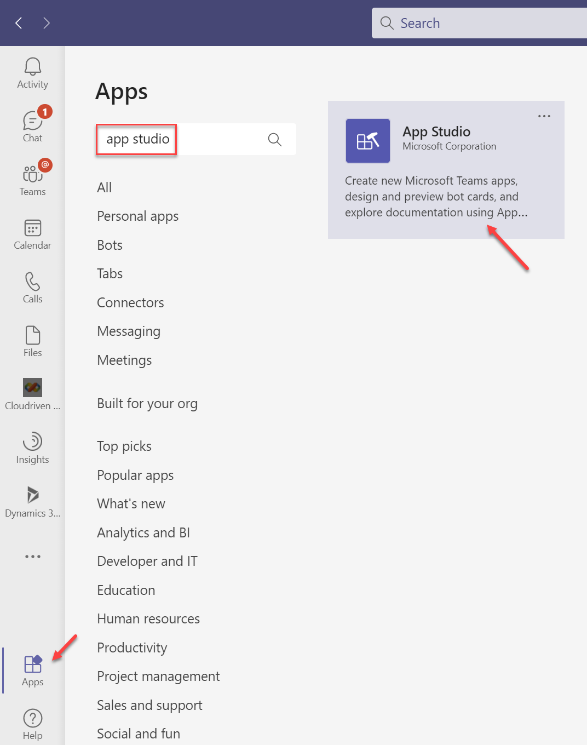The width and height of the screenshot is (587, 745).
Task: Open the Activity bell icon
Action: coord(32,67)
